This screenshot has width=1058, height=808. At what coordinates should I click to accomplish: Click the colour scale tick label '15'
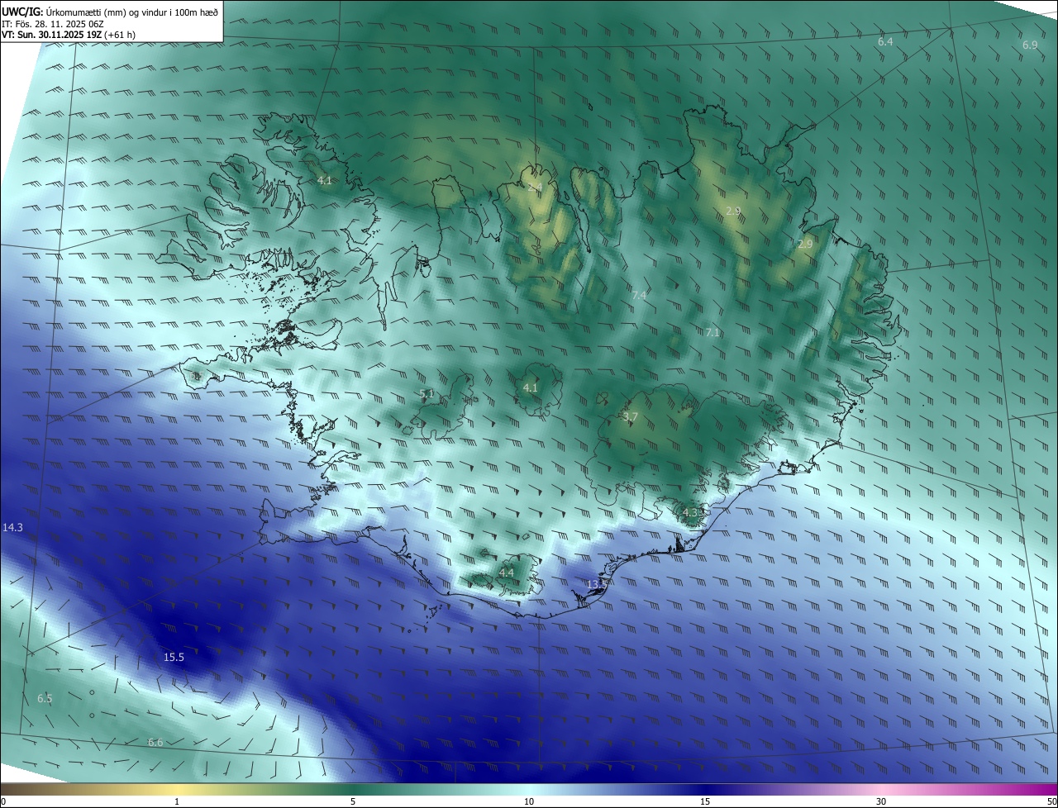point(705,801)
